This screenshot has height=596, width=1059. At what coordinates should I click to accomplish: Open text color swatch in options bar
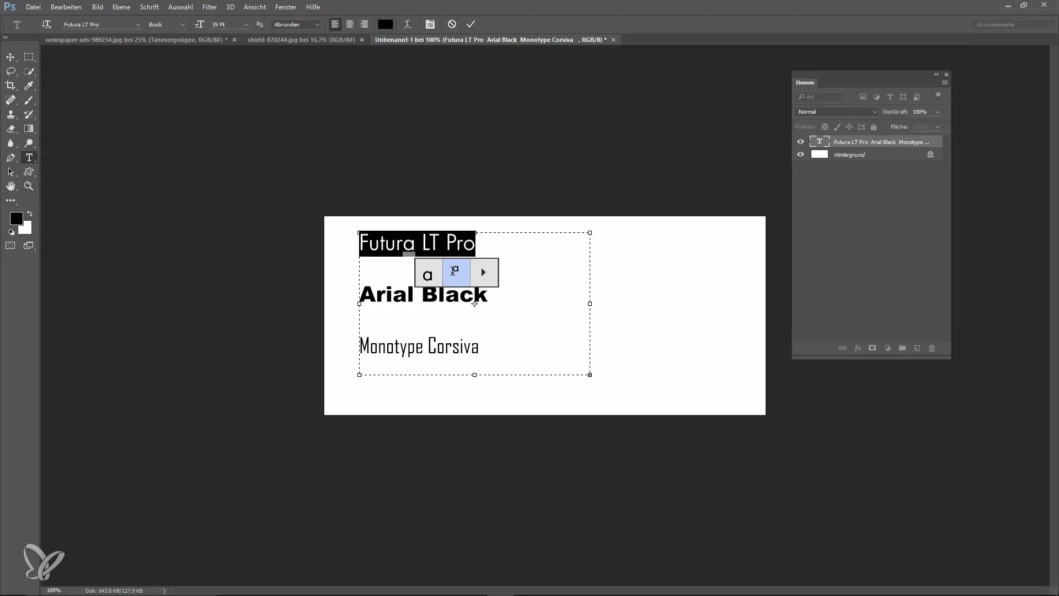tap(386, 24)
